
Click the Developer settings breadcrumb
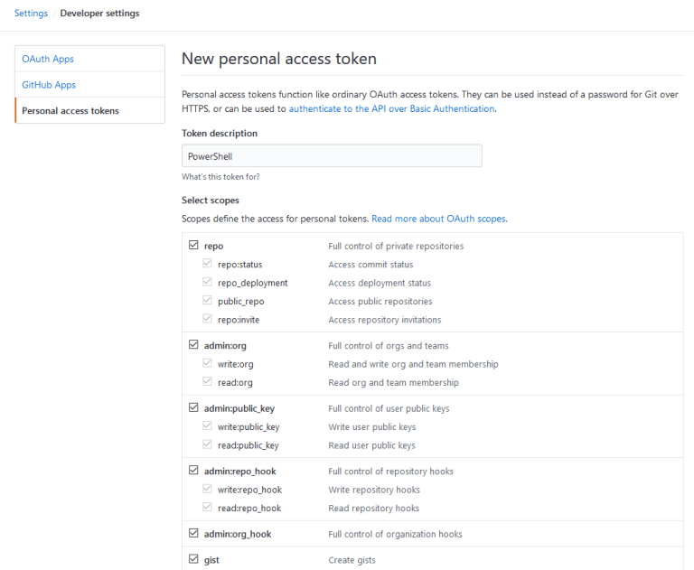pos(99,14)
